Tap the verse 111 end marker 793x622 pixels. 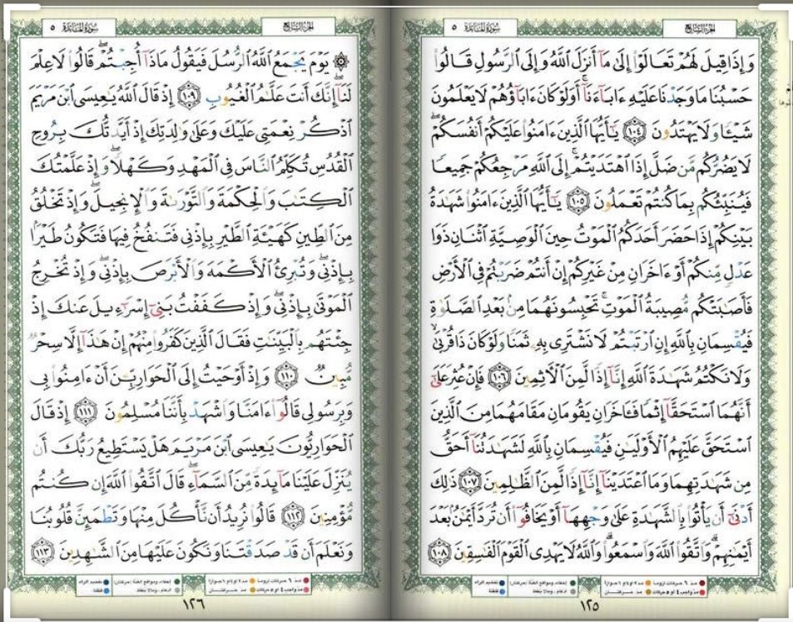coord(84,412)
